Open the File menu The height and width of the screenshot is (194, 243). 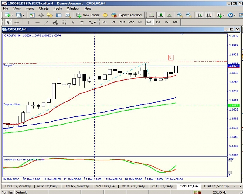coord(5,9)
